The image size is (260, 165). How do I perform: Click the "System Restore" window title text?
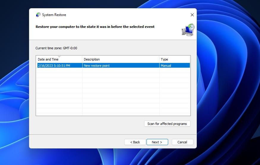pyautogui.click(x=54, y=15)
